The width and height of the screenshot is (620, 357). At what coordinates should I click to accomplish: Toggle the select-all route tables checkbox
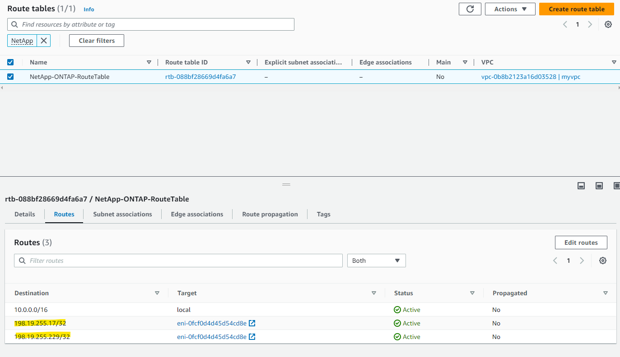(10, 62)
